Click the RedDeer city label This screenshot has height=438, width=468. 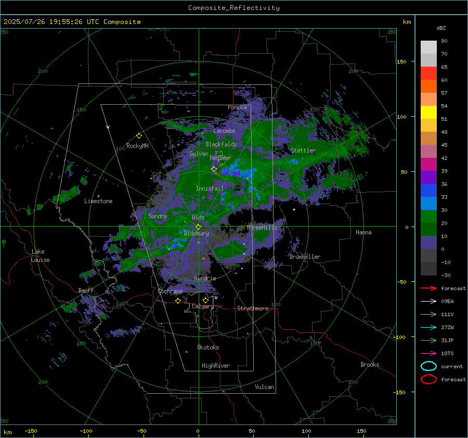pyautogui.click(x=220, y=158)
